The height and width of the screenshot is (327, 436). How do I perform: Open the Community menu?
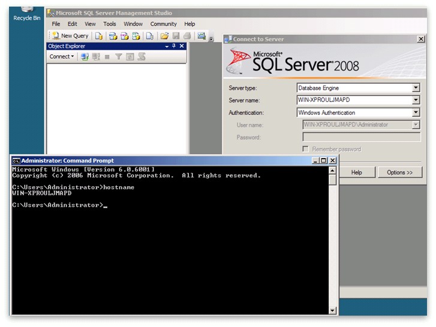click(164, 24)
